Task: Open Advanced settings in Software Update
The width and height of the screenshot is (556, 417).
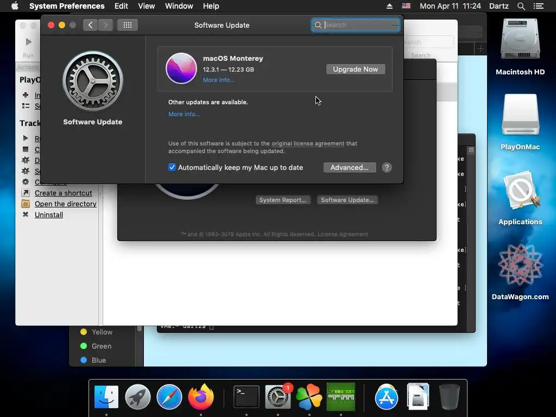Action: point(349,167)
